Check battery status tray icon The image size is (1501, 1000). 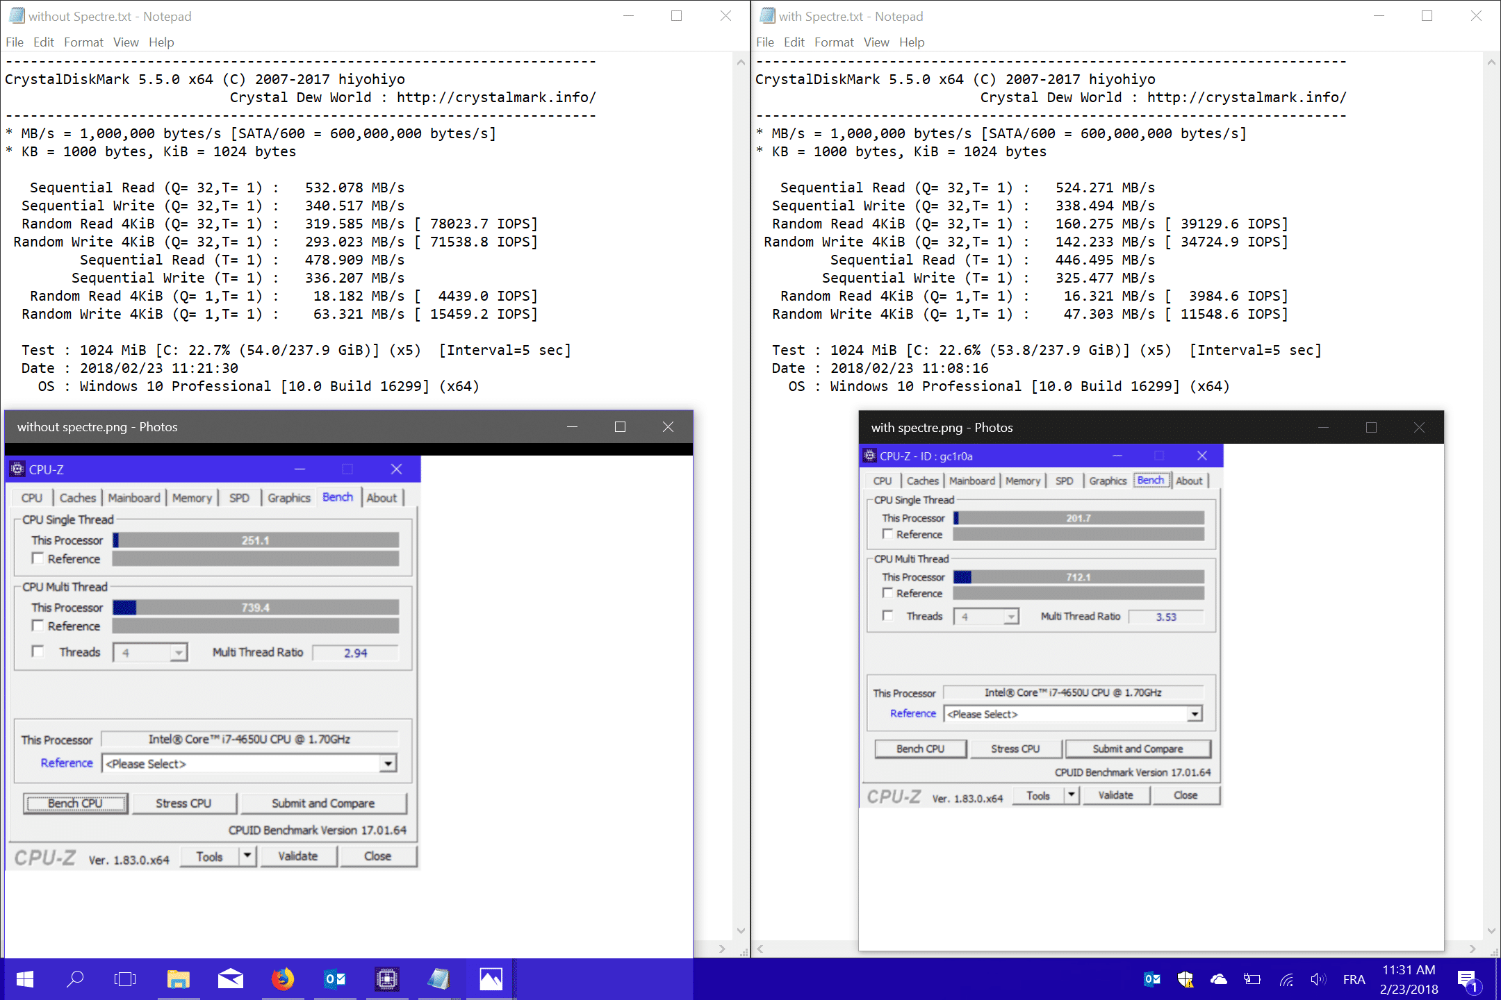click(1252, 979)
